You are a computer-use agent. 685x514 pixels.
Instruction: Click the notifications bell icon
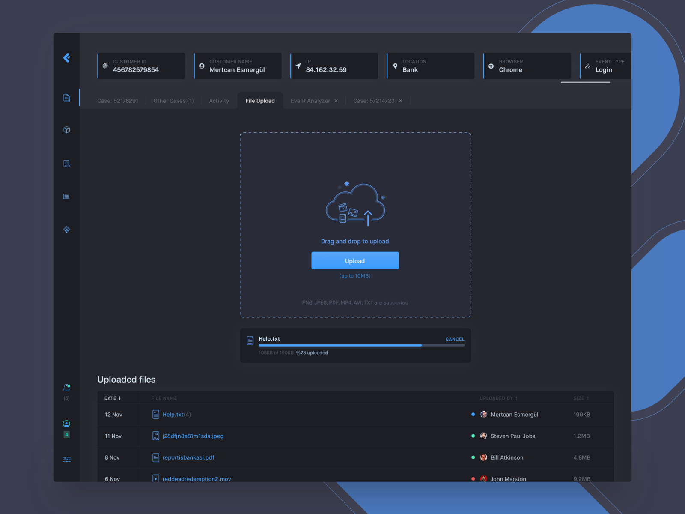(66, 387)
